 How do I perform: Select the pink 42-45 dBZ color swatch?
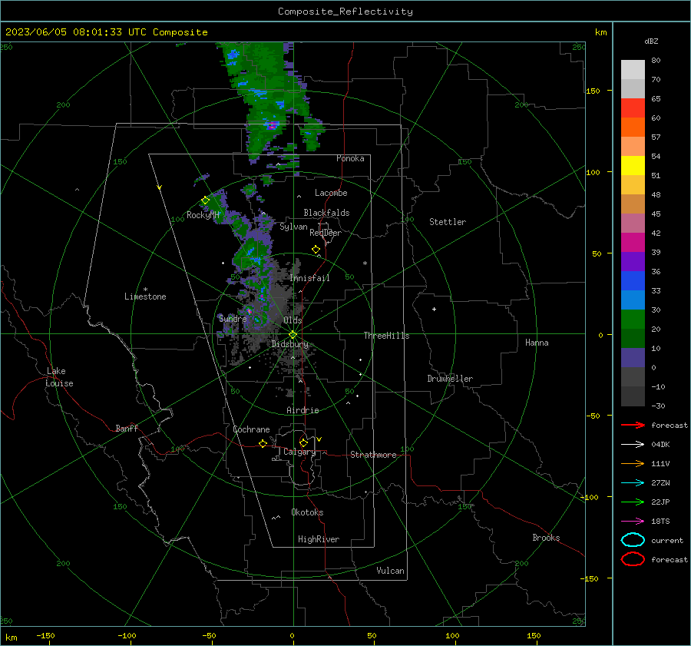click(633, 224)
